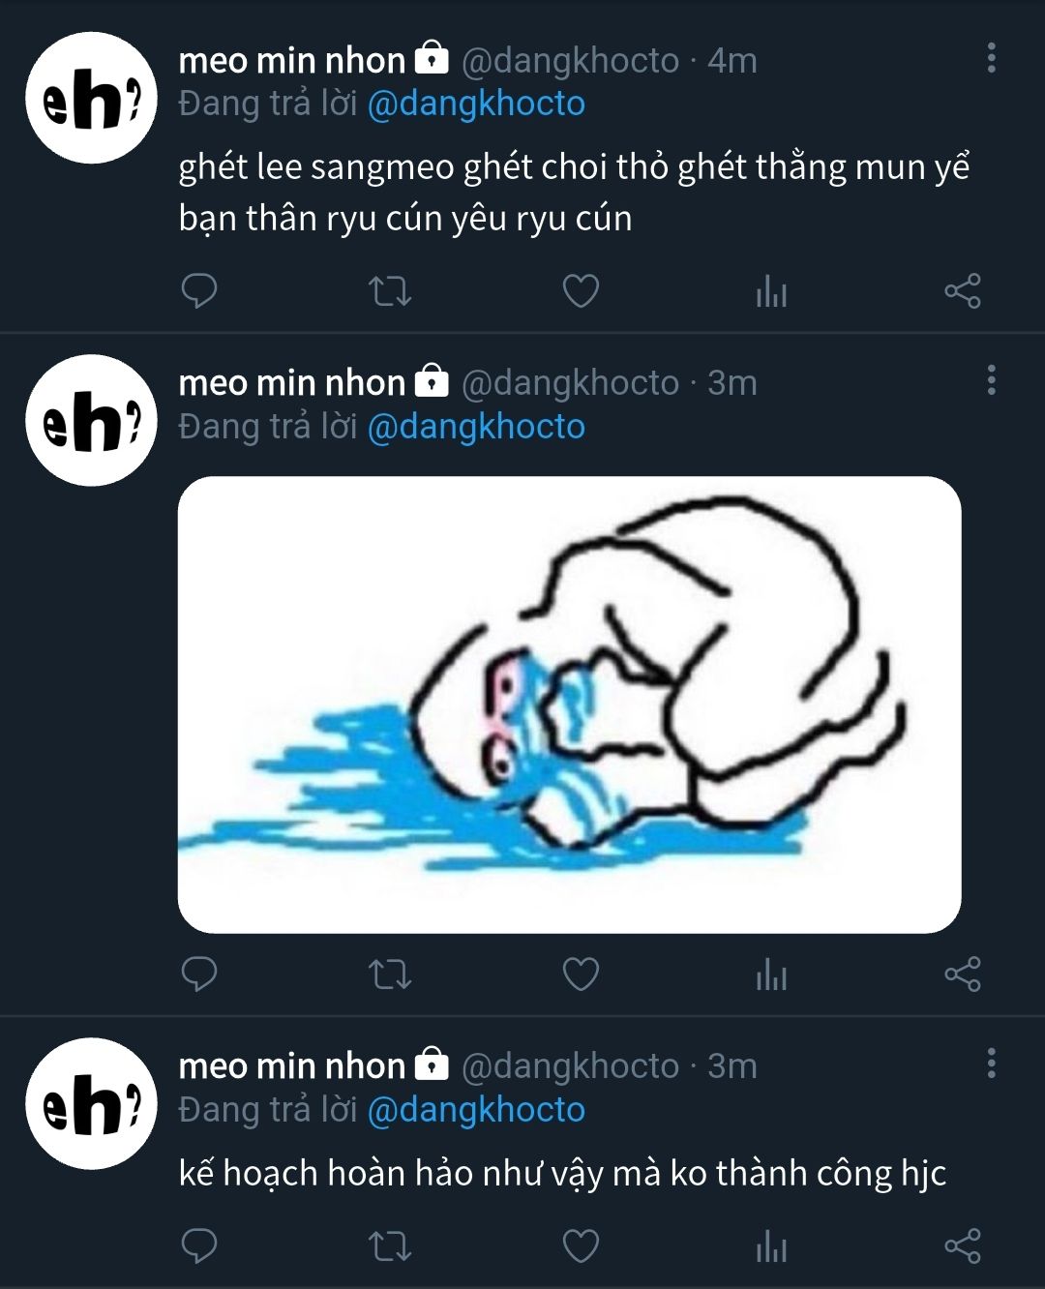This screenshot has height=1289, width=1045.
Task: Open more options on 'kế hoạch' tweet
Action: point(991,1064)
